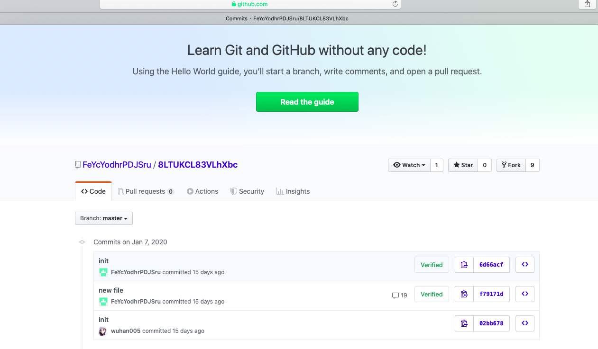This screenshot has width=598, height=349.
Task: Switch to the Pull requests tab
Action: point(146,191)
